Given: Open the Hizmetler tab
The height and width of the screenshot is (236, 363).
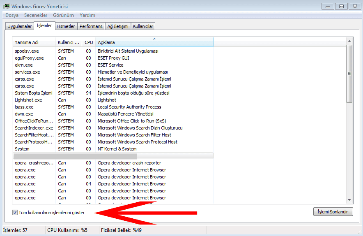Looking at the screenshot, I should tap(66, 26).
